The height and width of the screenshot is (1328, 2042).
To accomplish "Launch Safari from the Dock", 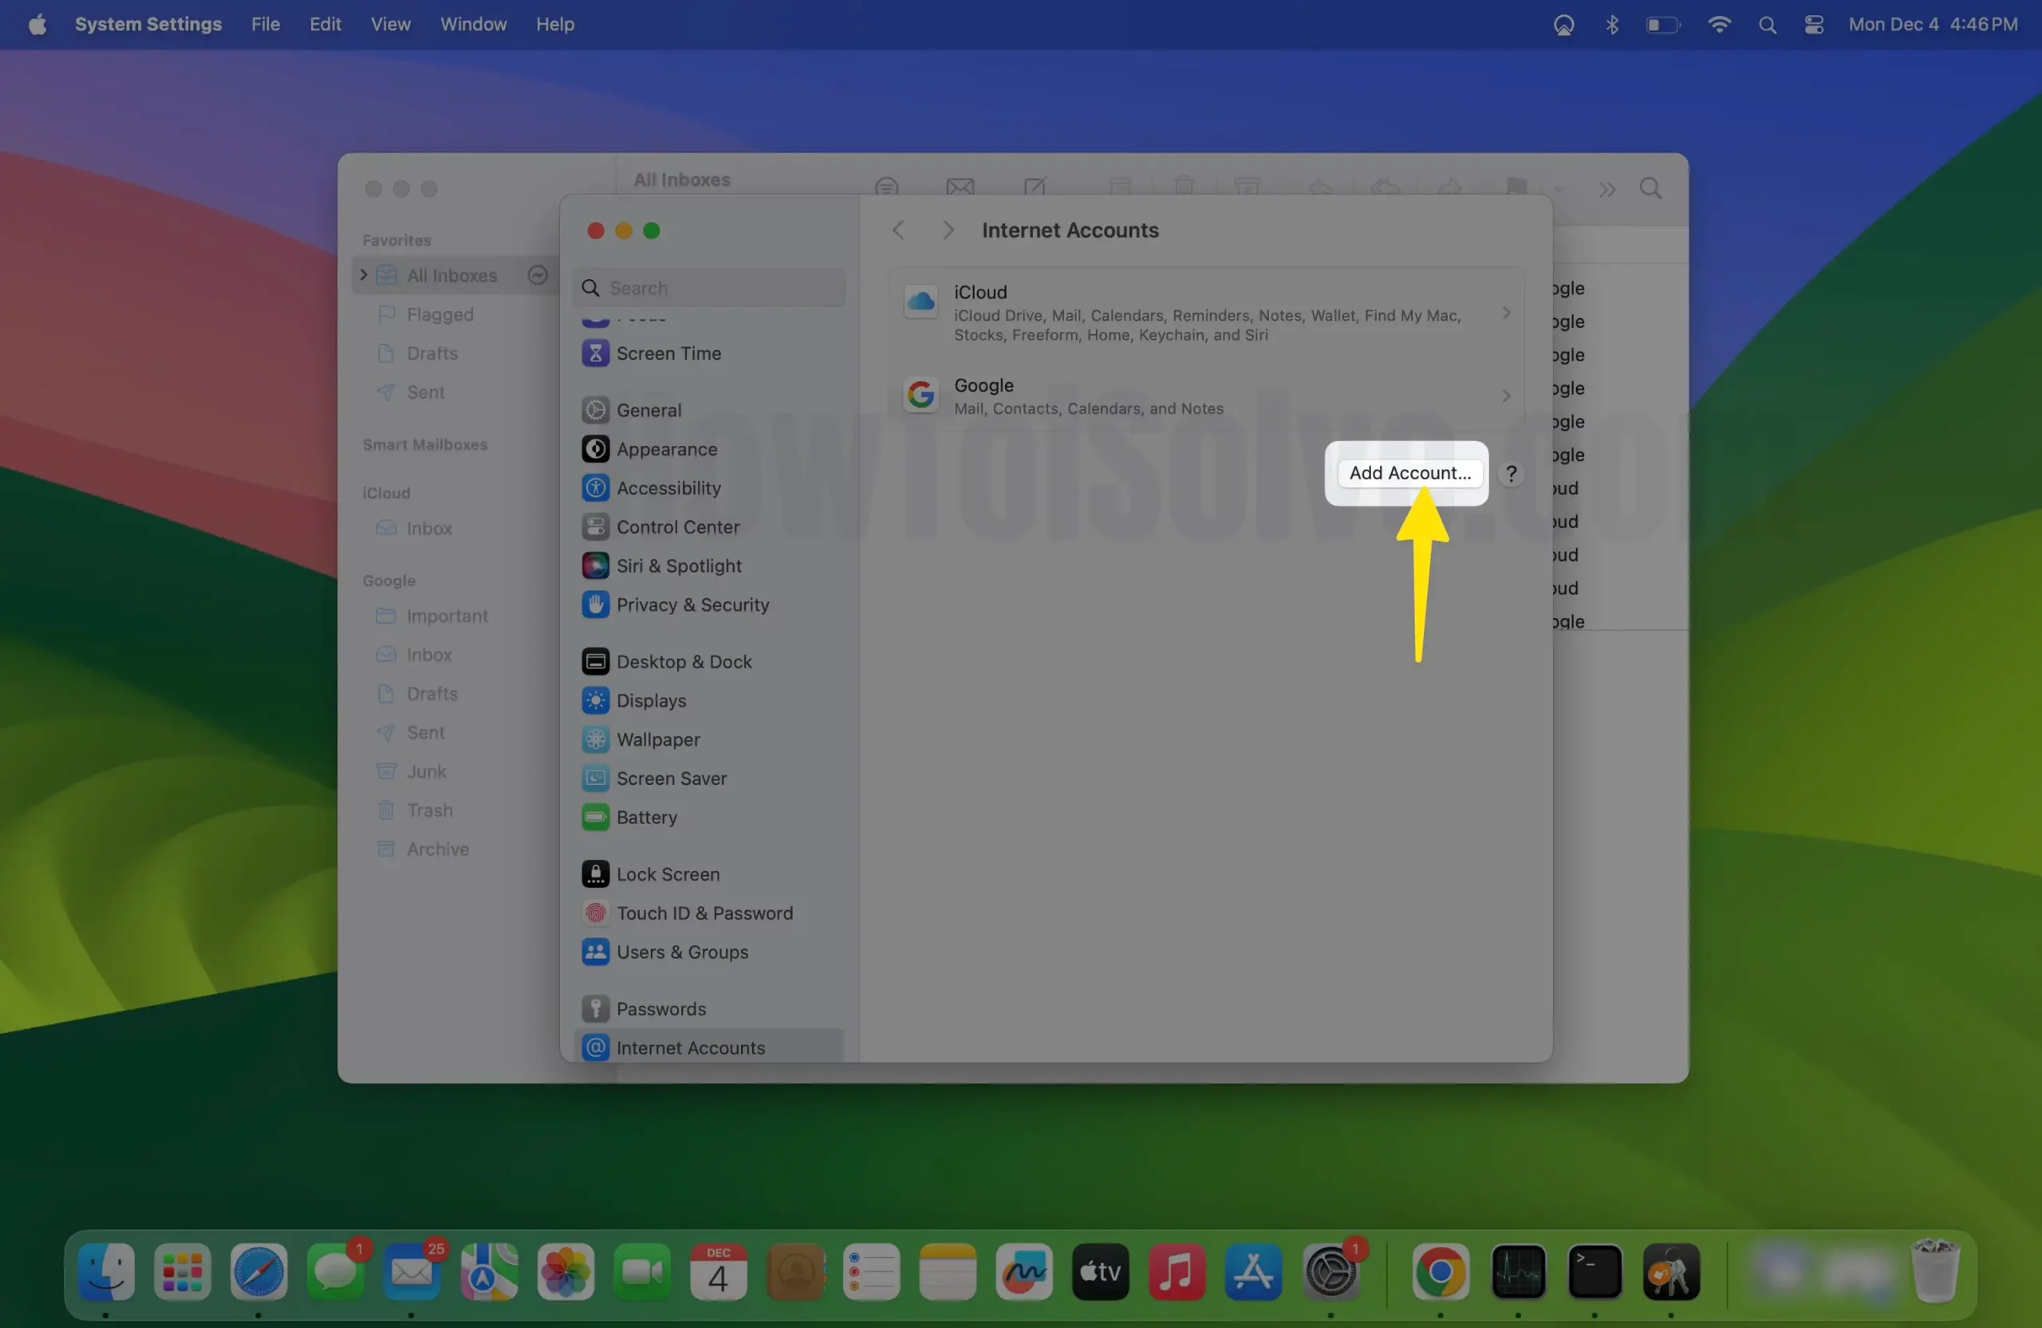I will click(x=258, y=1272).
